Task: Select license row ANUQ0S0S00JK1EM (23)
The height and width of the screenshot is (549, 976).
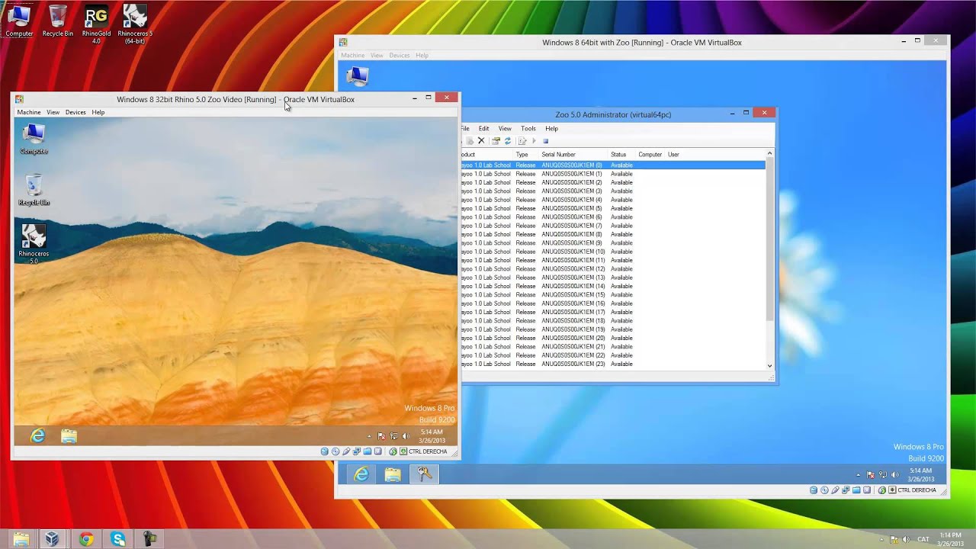Action: point(612,364)
